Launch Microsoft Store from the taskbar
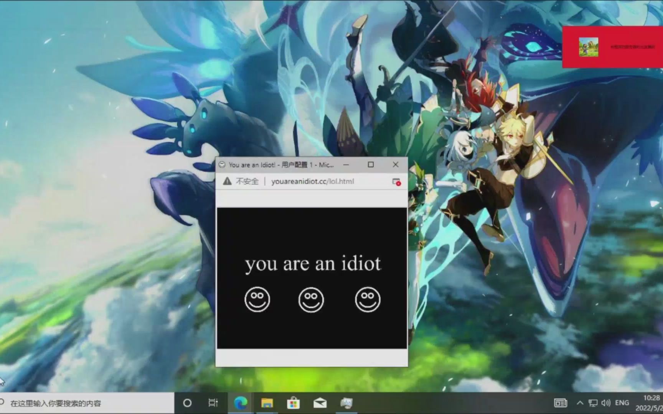 [294, 403]
